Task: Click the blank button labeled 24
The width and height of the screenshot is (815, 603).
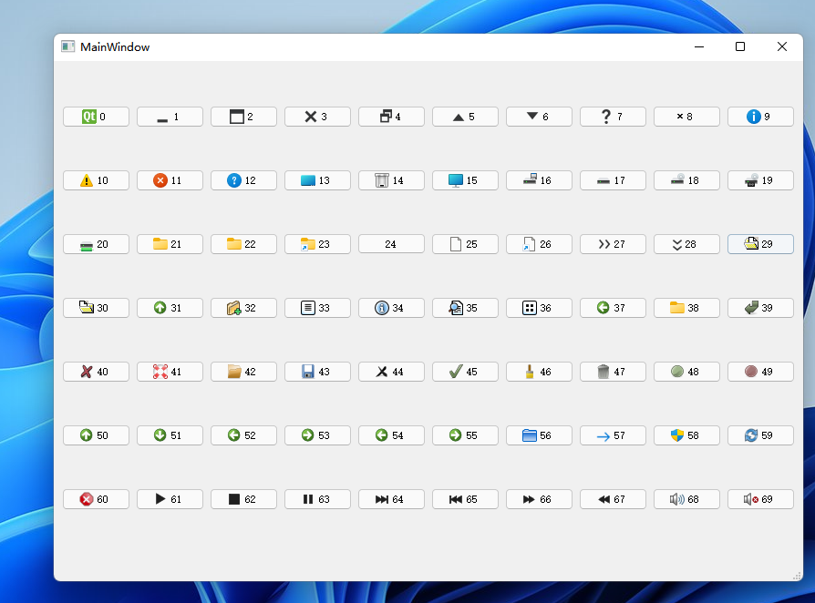Action: pos(391,243)
